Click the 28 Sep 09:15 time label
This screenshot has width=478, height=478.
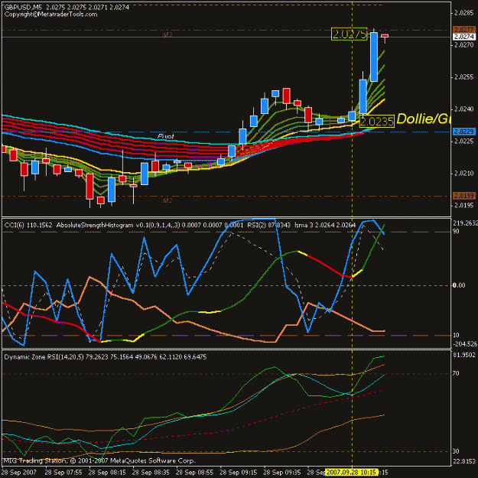tap(238, 472)
